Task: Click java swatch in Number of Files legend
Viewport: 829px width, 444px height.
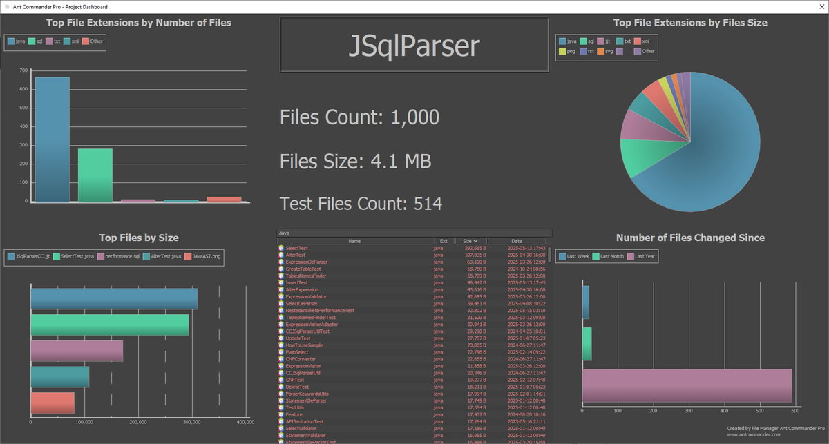Action: (11, 41)
